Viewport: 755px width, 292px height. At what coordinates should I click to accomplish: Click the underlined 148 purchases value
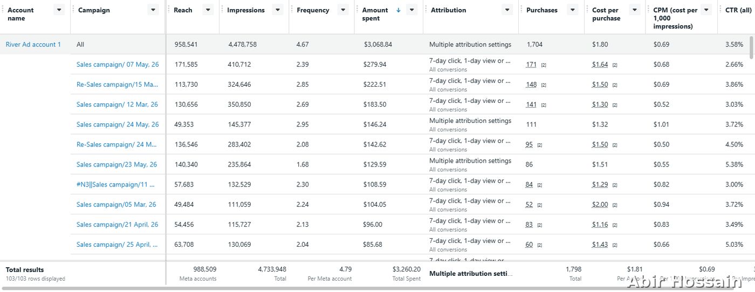click(x=531, y=85)
